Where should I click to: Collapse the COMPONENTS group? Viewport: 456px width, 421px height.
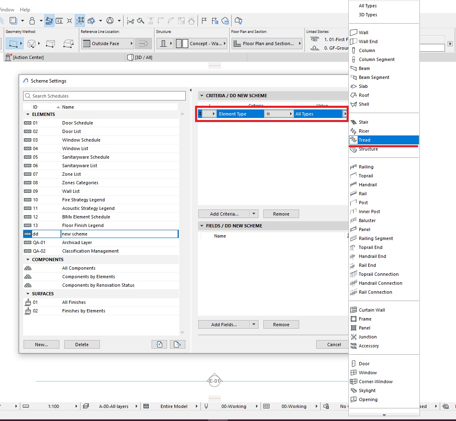pos(28,260)
